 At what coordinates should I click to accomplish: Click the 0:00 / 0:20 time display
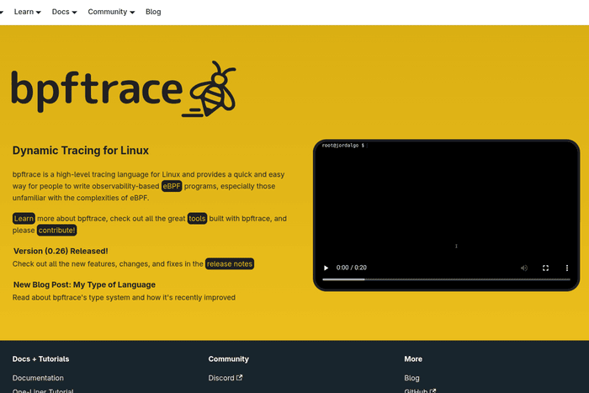(x=352, y=268)
